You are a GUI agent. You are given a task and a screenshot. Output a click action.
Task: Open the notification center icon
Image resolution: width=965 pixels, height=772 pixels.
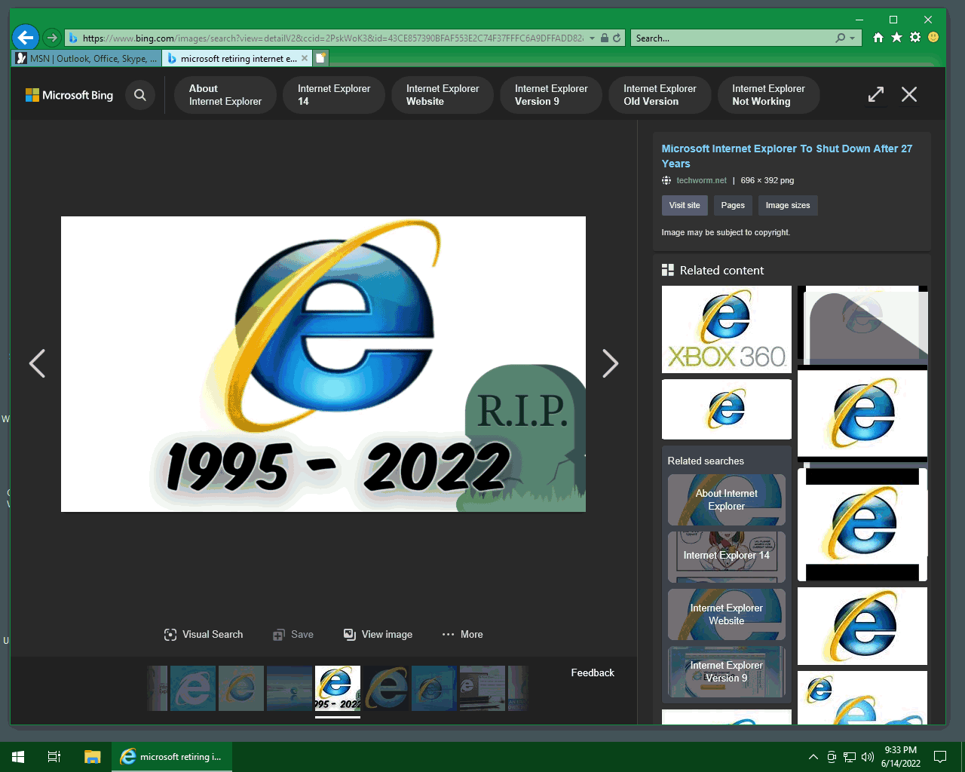pyautogui.click(x=940, y=757)
